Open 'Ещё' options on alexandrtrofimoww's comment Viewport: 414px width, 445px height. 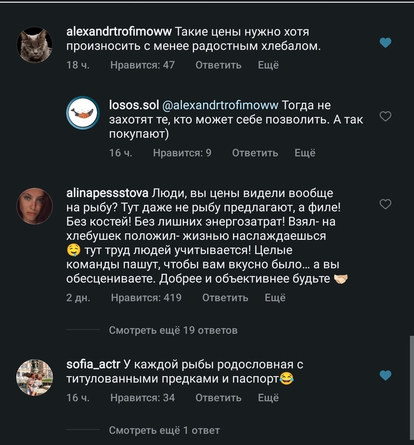tap(268, 65)
